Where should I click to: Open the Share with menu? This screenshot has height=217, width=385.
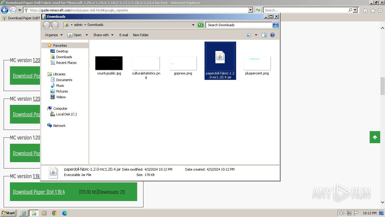click(x=103, y=35)
